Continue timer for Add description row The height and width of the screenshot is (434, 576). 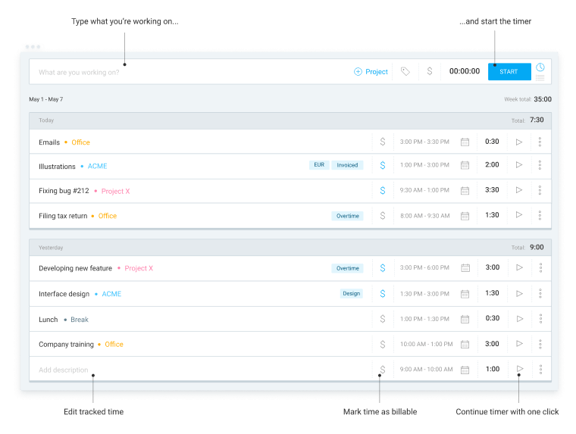(x=520, y=369)
